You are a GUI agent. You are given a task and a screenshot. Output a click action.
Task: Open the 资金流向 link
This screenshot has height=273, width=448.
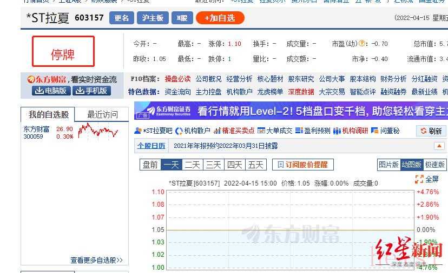177,92
